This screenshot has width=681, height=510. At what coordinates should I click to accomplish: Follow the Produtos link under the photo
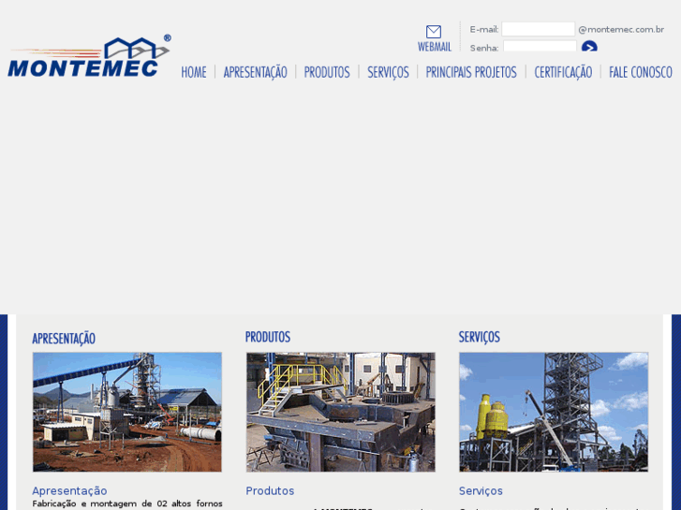coord(270,491)
